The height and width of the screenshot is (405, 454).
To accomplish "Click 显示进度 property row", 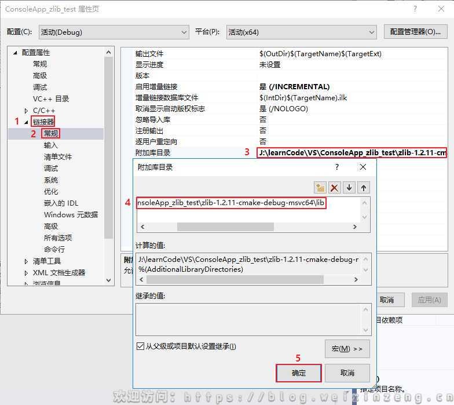I will tap(291, 65).
